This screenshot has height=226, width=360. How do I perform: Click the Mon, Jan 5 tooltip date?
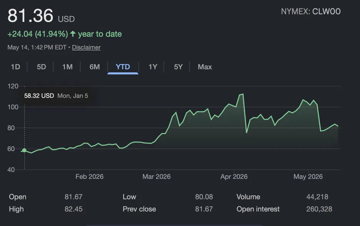tap(73, 96)
